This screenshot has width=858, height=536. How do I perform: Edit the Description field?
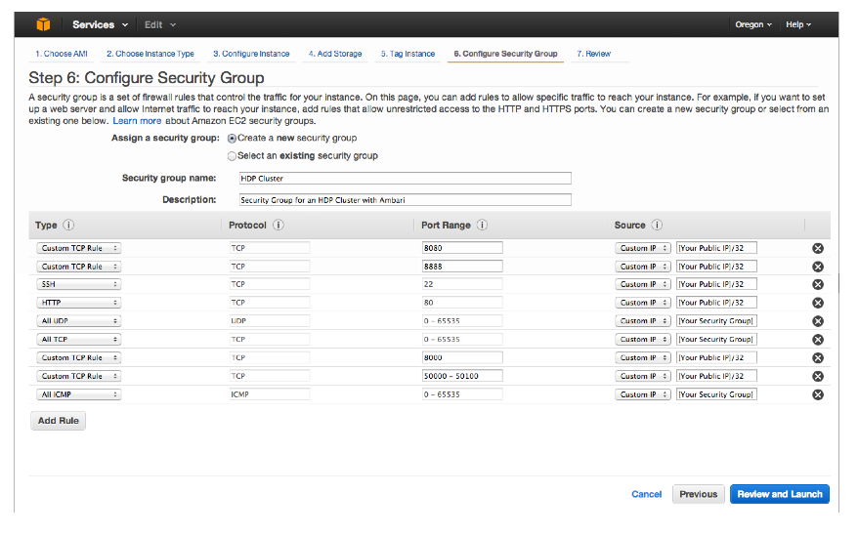pyautogui.click(x=405, y=199)
